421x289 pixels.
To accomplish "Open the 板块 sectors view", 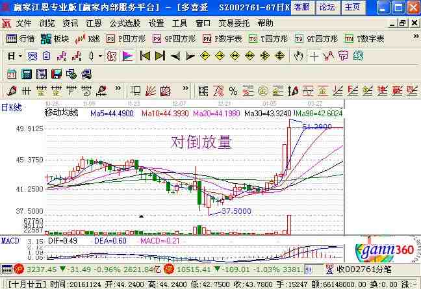I will point(55,39).
